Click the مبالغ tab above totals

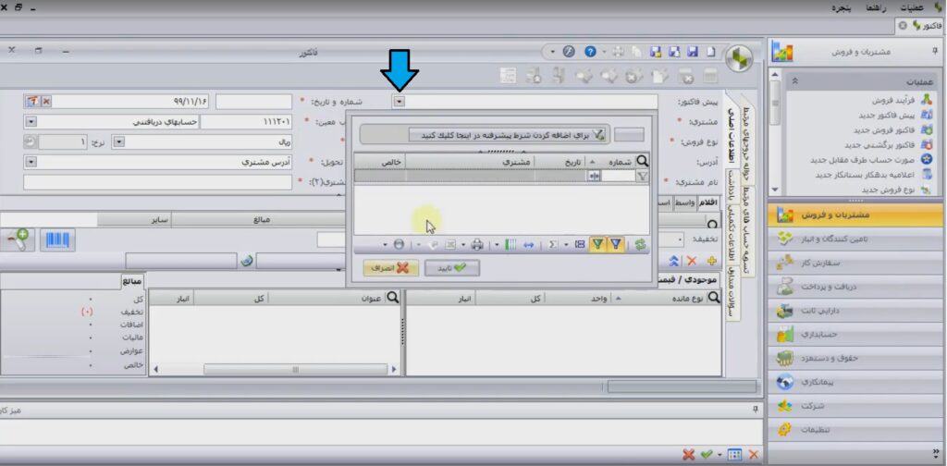click(132, 281)
